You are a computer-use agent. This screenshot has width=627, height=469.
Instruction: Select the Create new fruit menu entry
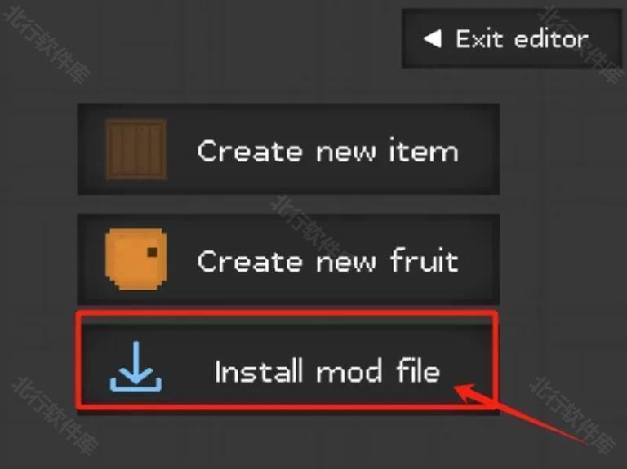click(x=288, y=259)
